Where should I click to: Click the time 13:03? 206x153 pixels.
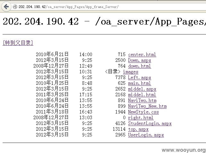coord(86,118)
